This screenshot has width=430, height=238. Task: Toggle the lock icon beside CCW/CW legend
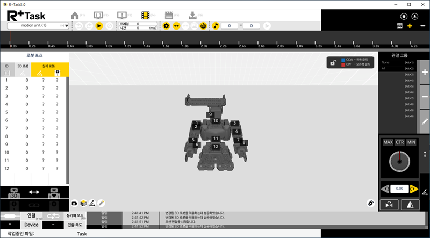click(333, 62)
